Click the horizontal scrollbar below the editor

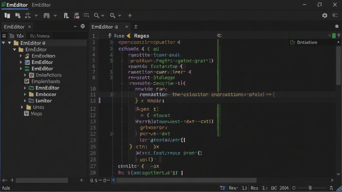186,180
